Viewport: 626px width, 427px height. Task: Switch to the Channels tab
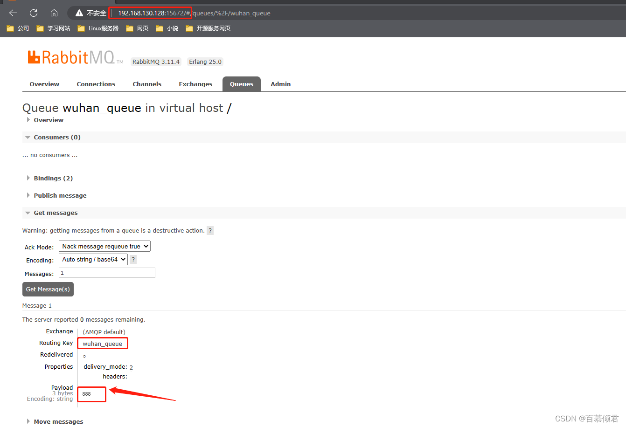pos(147,84)
